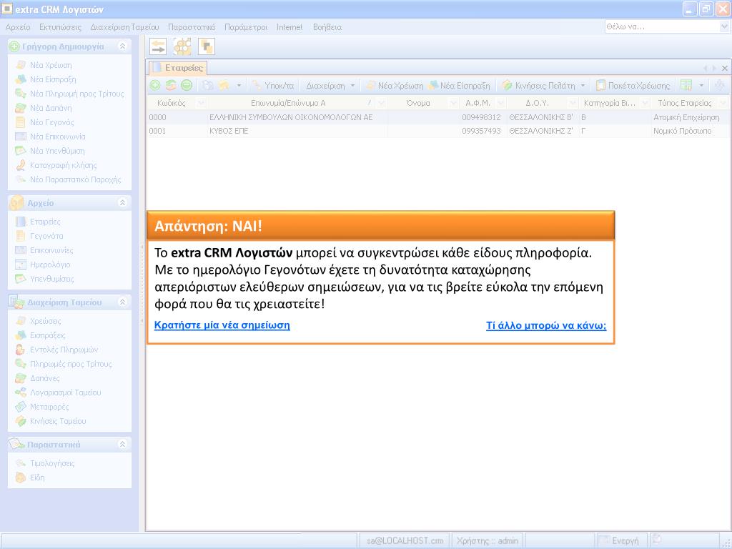Click the Νέο Γεγονός sidebar icon
This screenshot has width=732, height=549.
coord(21,122)
